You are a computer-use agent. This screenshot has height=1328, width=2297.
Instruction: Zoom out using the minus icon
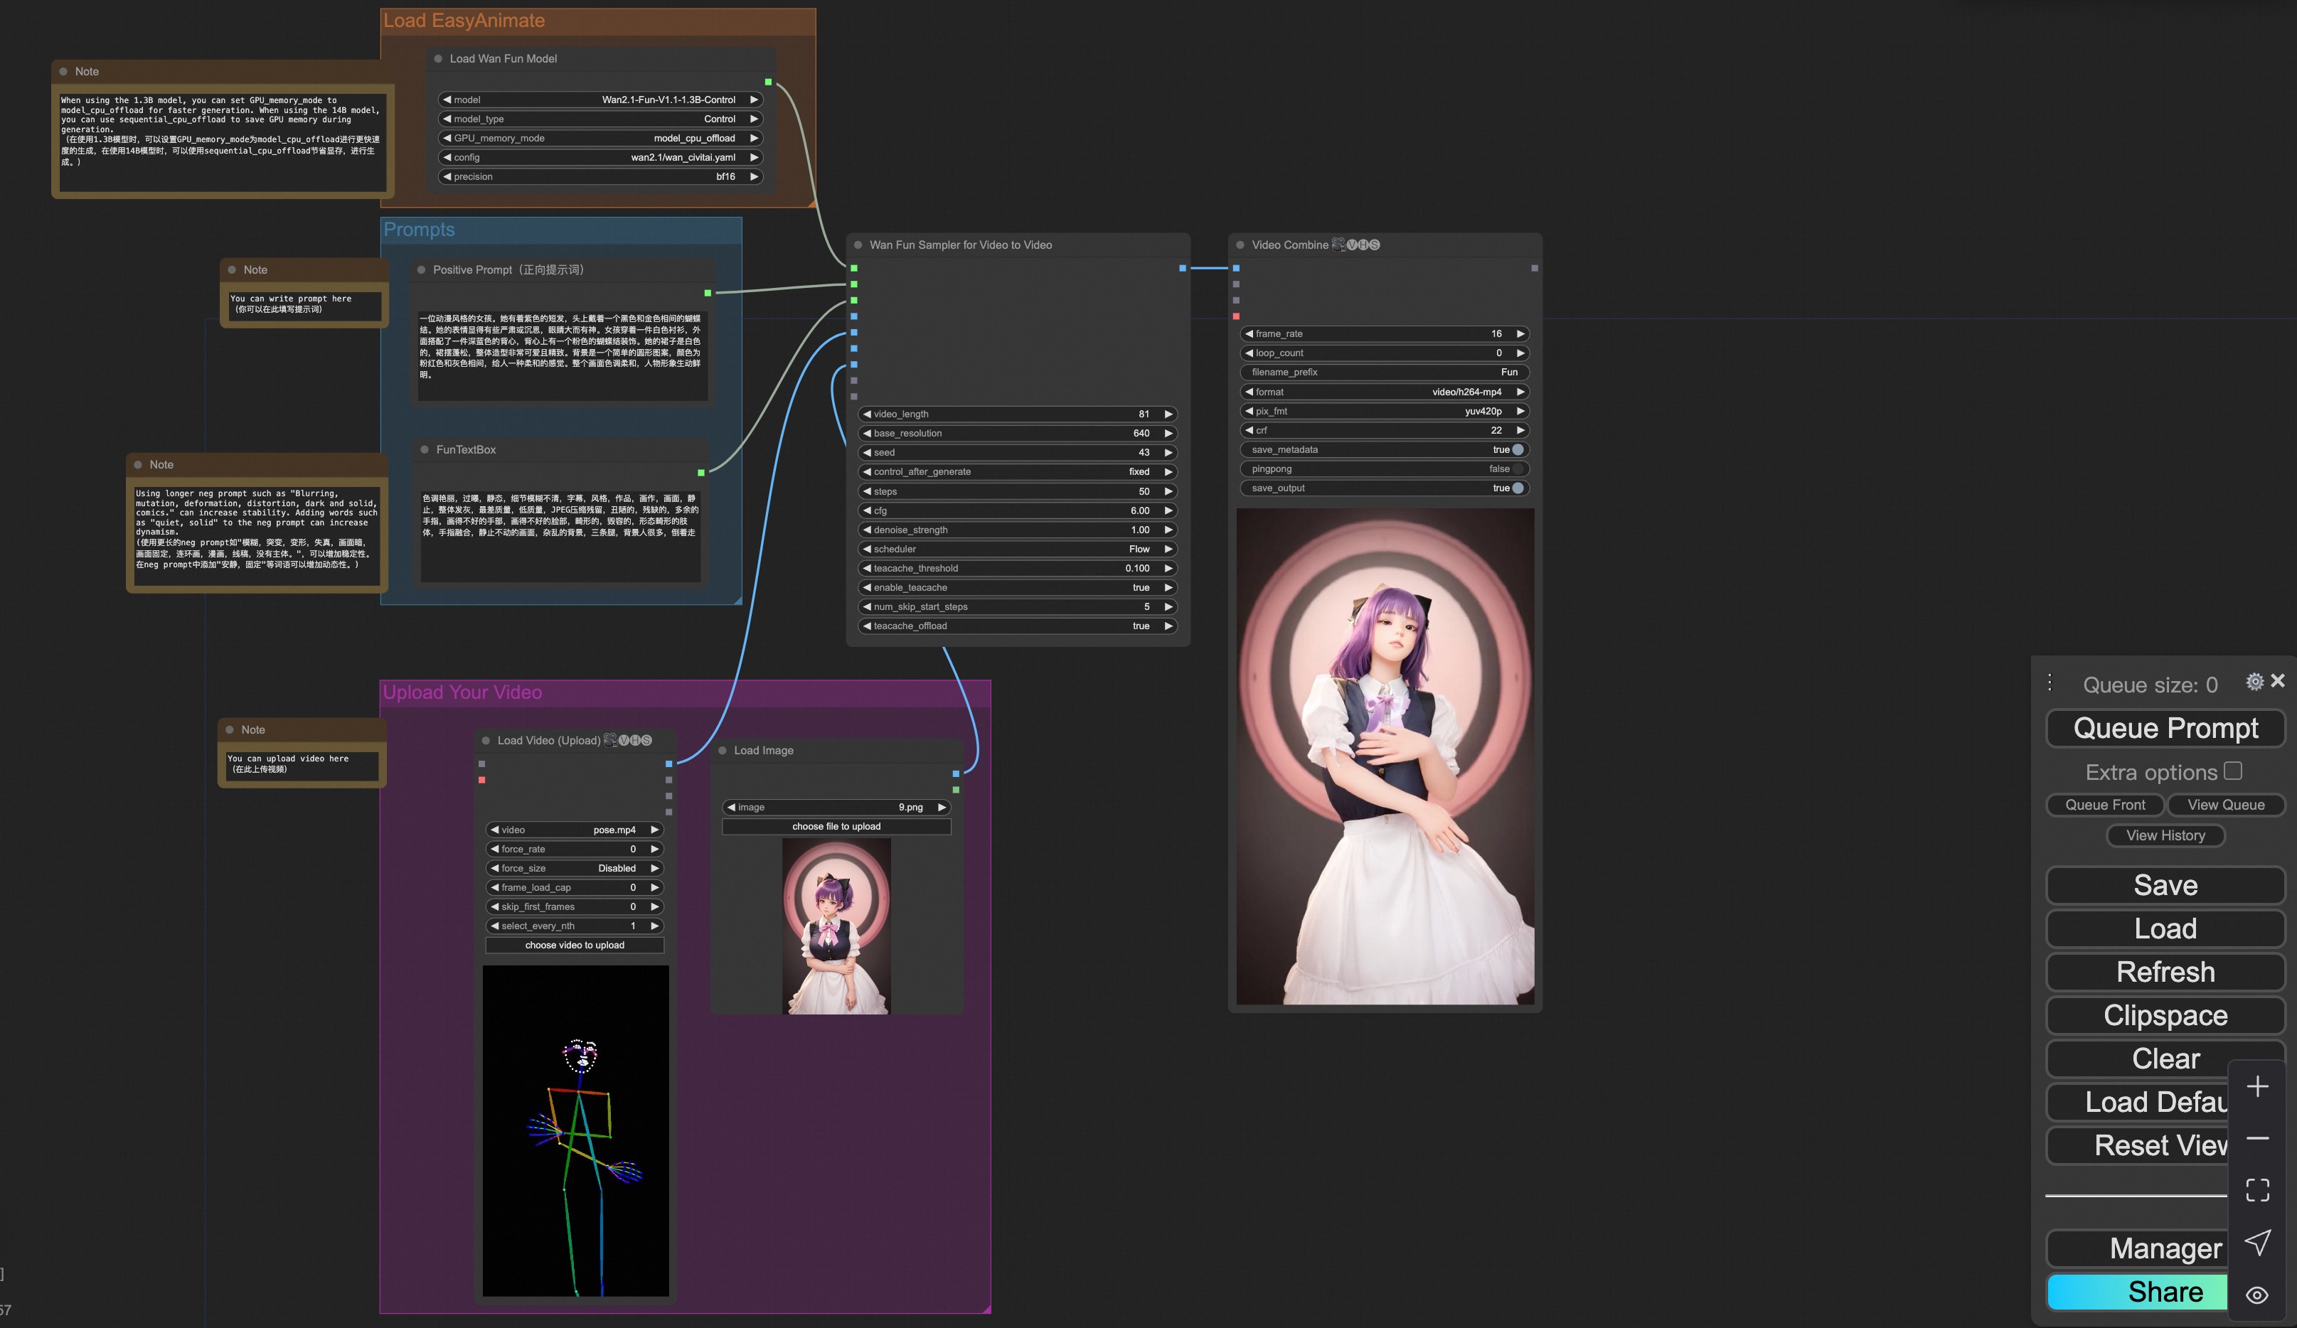coord(2258,1137)
